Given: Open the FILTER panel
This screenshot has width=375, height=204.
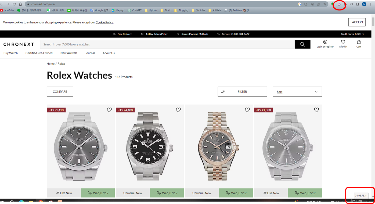Looking at the screenshot, I should pyautogui.click(x=242, y=92).
